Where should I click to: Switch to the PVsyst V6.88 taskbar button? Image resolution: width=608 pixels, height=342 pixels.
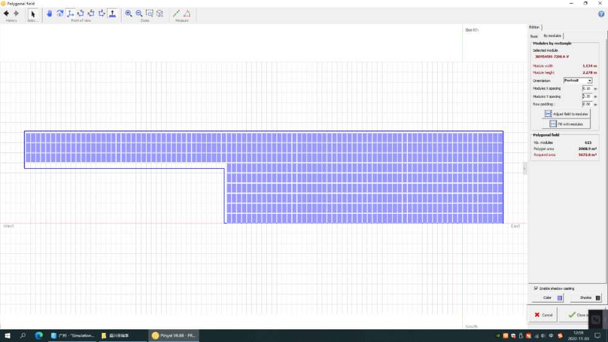[x=173, y=335]
